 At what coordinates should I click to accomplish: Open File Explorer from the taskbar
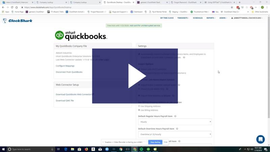click(73, 149)
